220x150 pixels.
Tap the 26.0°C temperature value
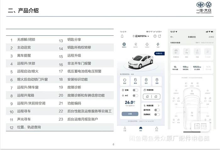(x=130, y=102)
